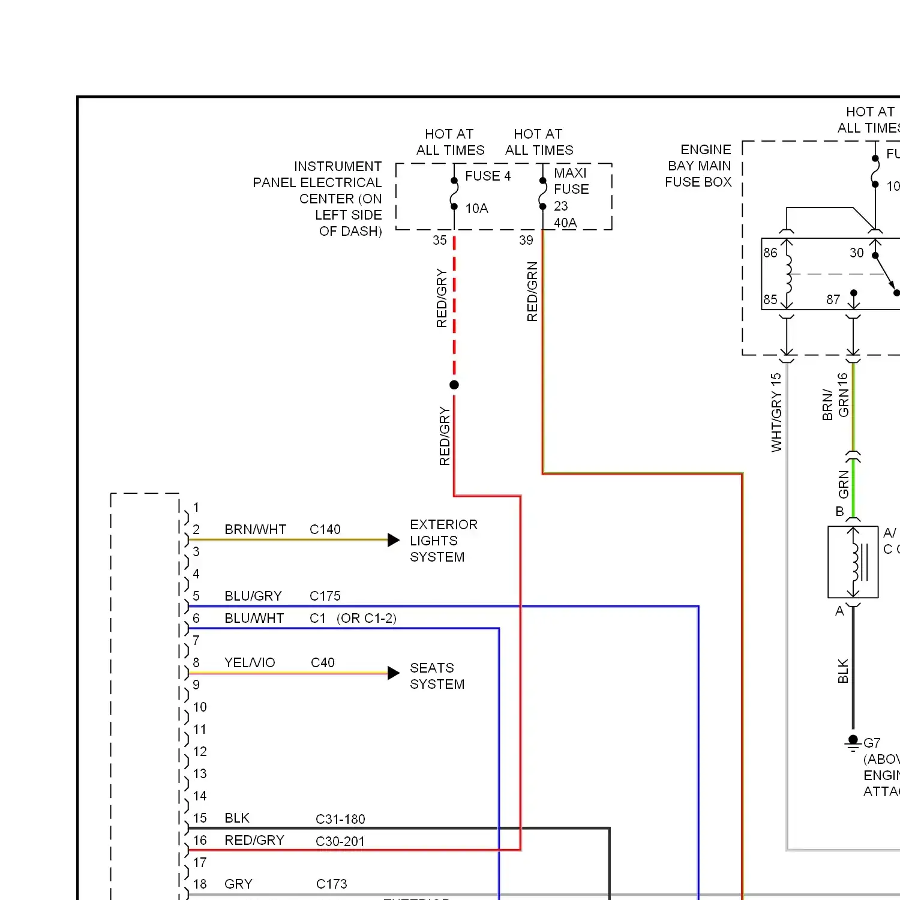Select the INSTRUMENT PANEL ELECTRICAL CENTER label
900x900 pixels.
pyautogui.click(x=317, y=199)
